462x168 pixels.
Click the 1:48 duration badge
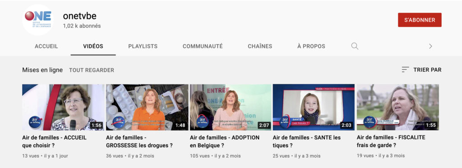tap(180, 125)
